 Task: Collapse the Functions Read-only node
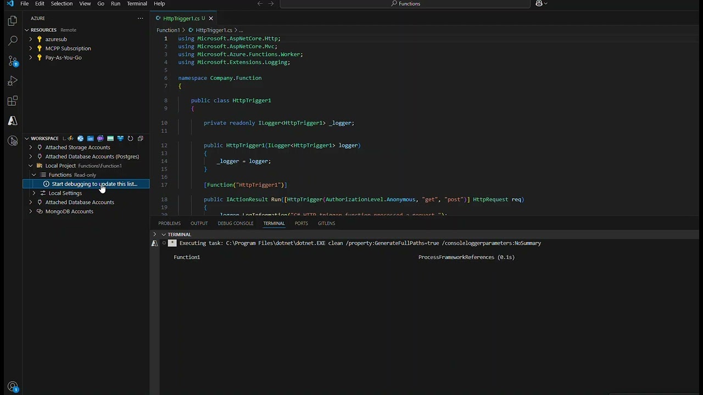[x=34, y=174]
